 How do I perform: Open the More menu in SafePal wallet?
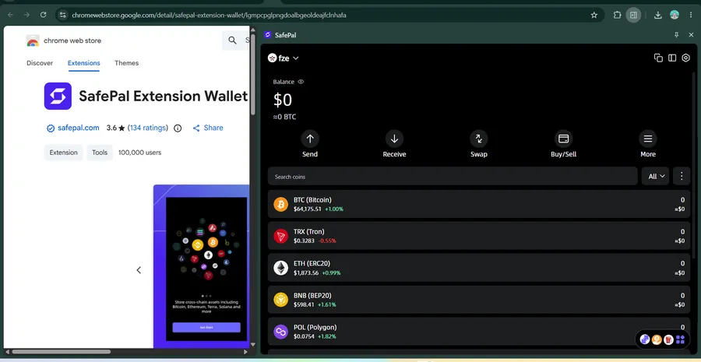pos(648,144)
